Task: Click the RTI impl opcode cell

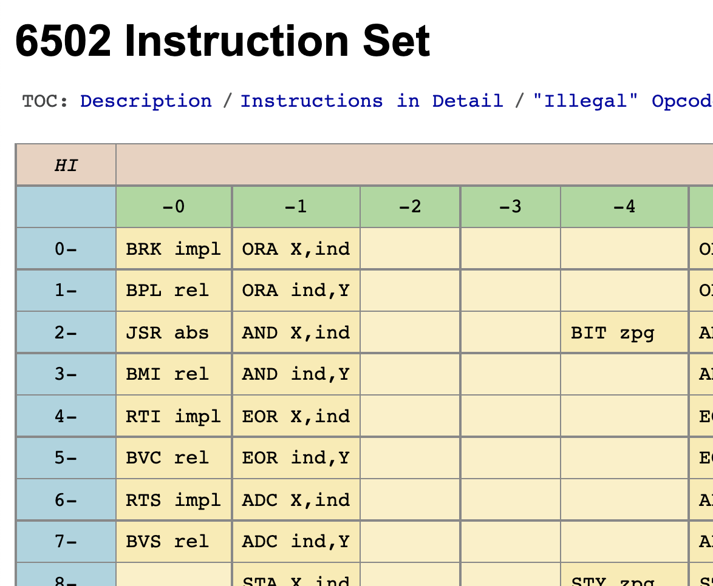Action: tap(174, 416)
